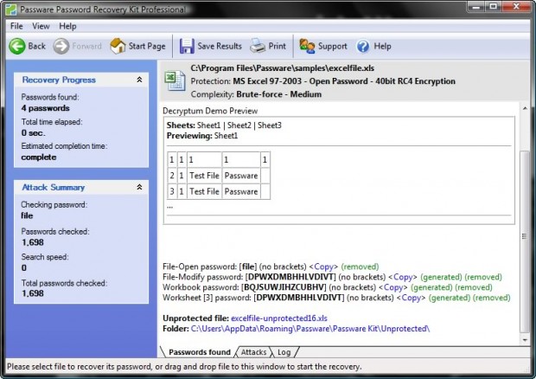Click the Back navigation arrow icon
Image resolution: width=536 pixels, height=379 pixels.
17,46
